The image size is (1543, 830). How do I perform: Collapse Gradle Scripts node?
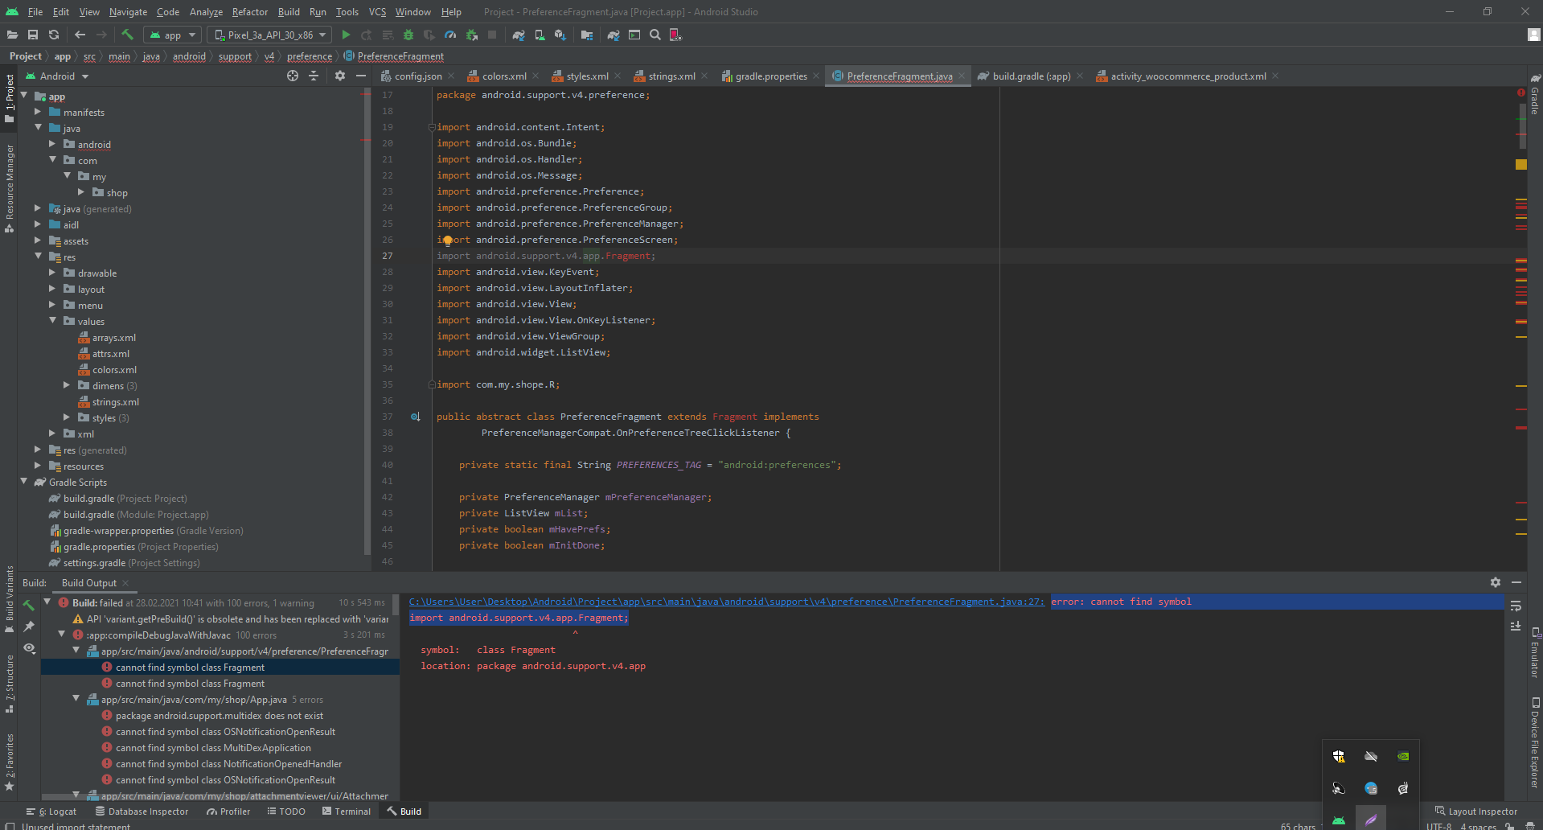point(23,482)
